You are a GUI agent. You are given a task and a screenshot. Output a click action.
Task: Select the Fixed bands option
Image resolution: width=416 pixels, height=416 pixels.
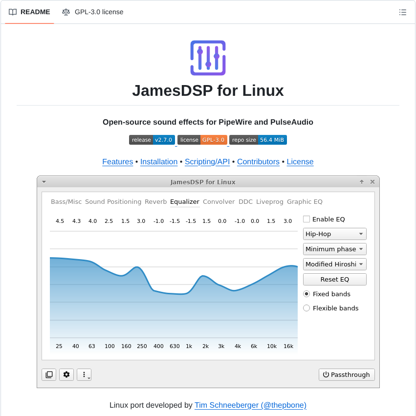(x=307, y=294)
